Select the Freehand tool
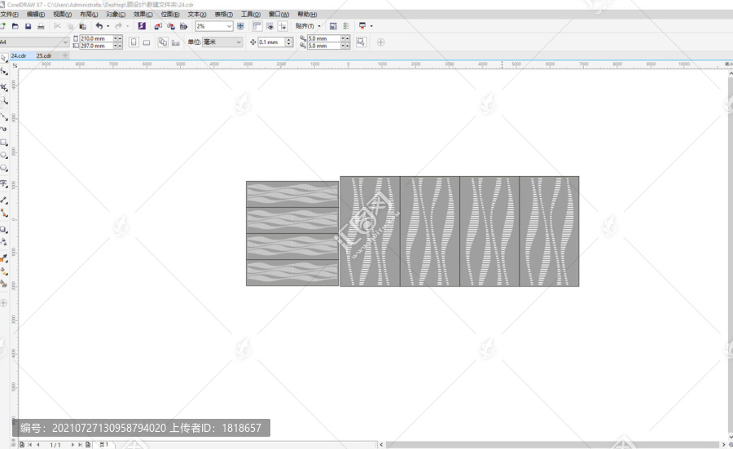The width and height of the screenshot is (733, 449). (4, 117)
